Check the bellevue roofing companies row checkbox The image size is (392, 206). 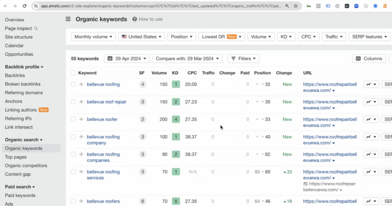[x=73, y=154]
